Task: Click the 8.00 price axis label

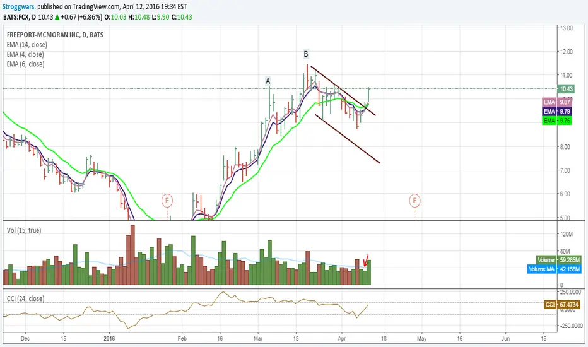Action: pos(565,146)
